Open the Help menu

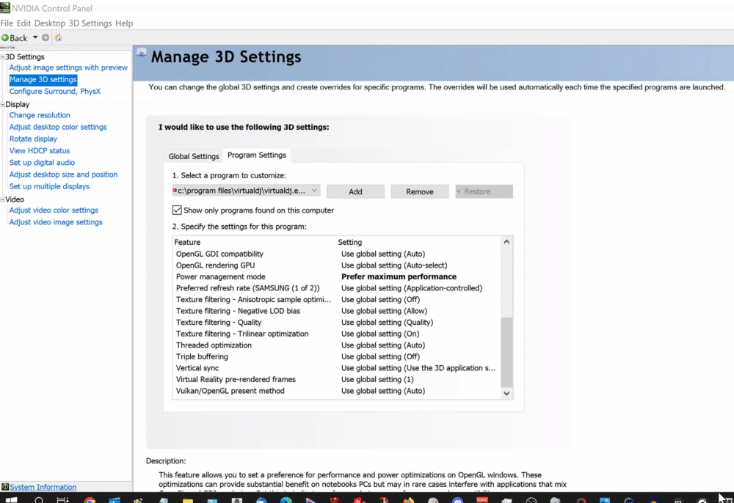tap(124, 23)
